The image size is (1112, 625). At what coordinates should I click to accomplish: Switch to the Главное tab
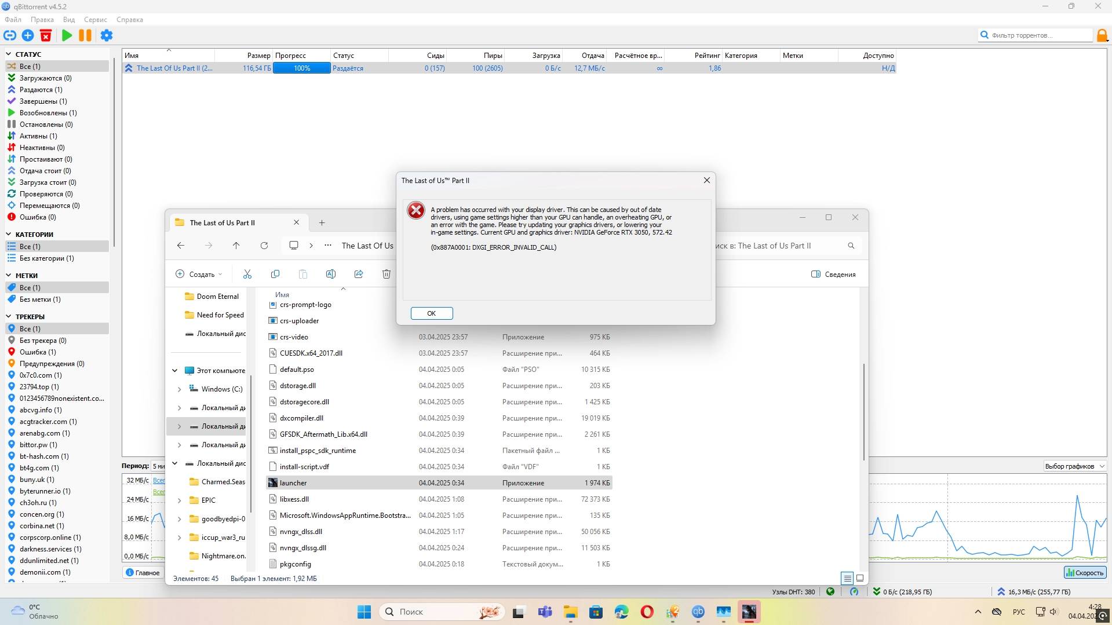coord(143,573)
